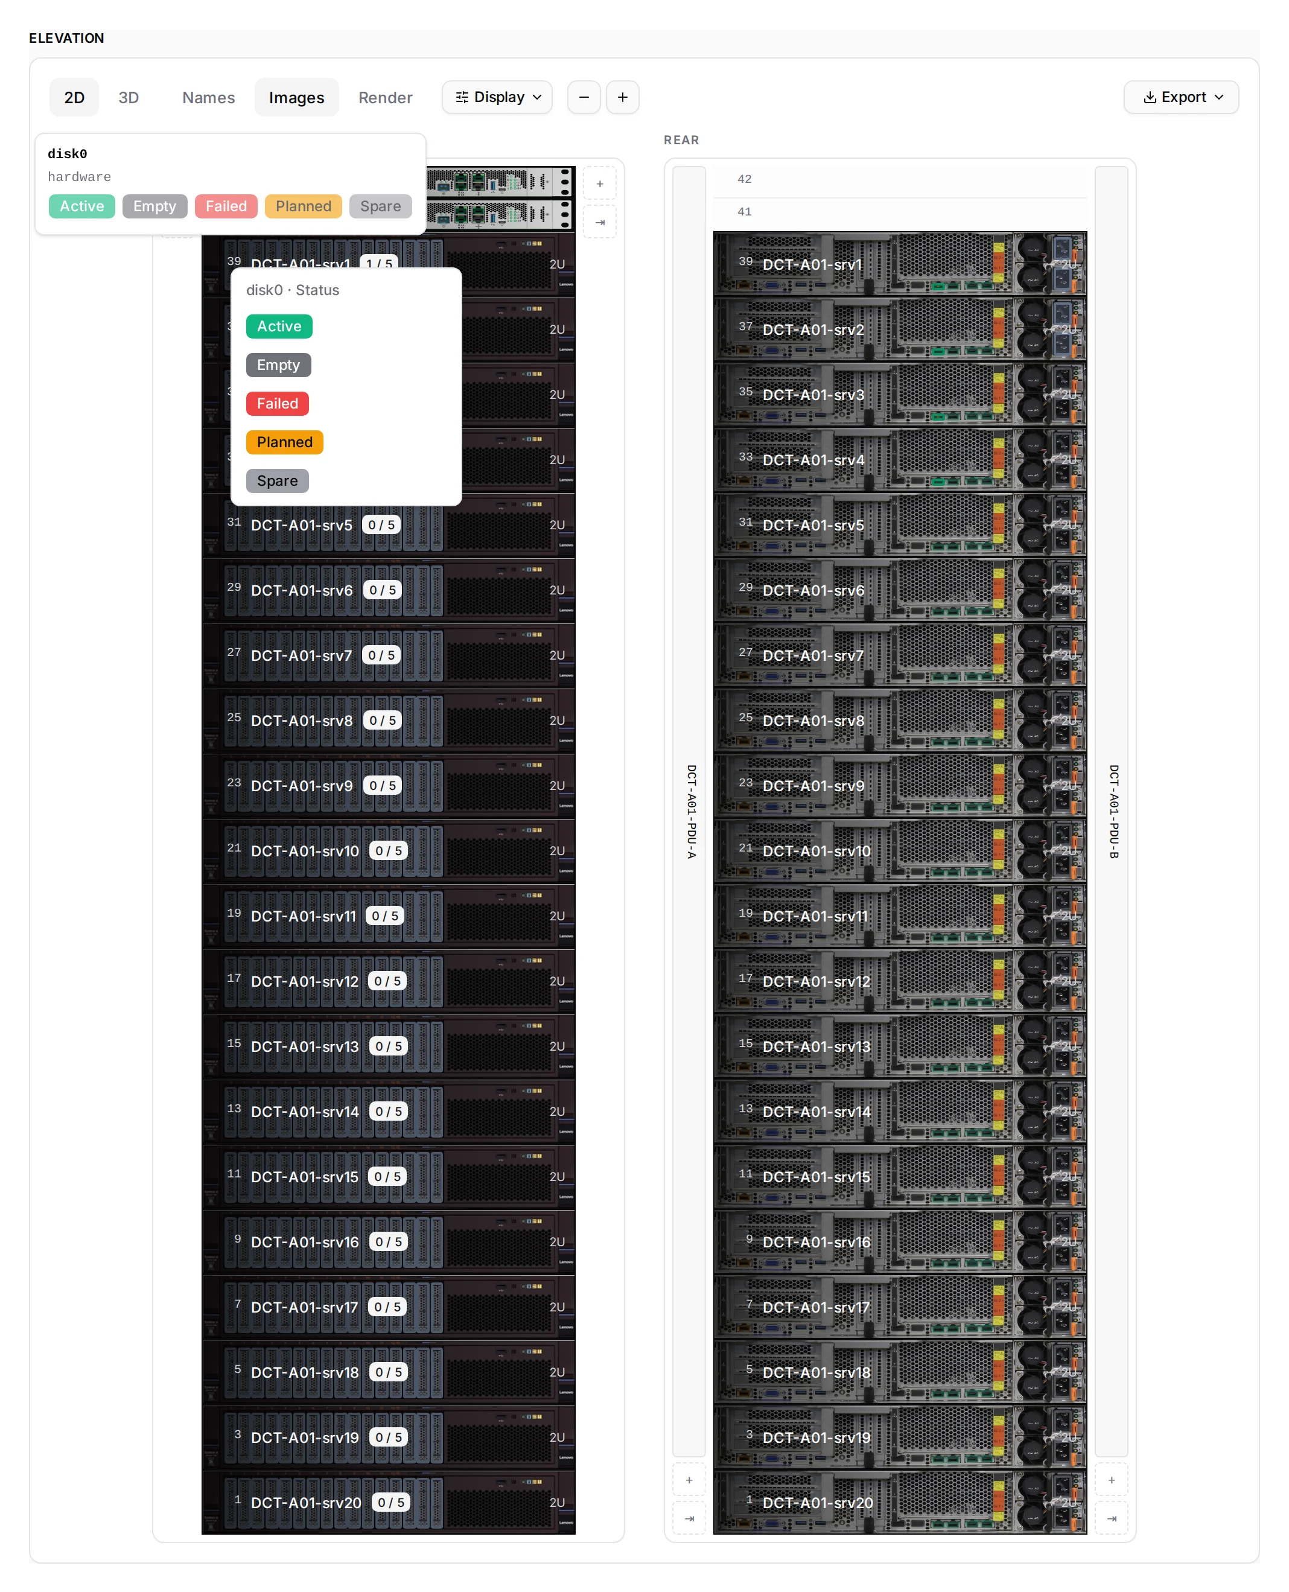The width and height of the screenshot is (1289, 1592).
Task: Select DCT-A01-PDU-B vertical strip
Action: tap(1111, 811)
